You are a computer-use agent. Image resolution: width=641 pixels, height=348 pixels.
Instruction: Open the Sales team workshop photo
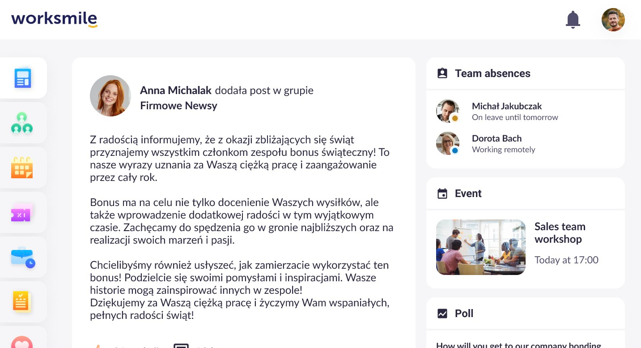click(x=481, y=247)
